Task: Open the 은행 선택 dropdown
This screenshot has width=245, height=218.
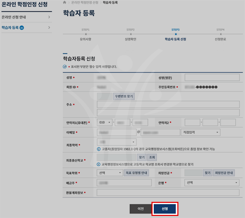Action: tap(212, 183)
